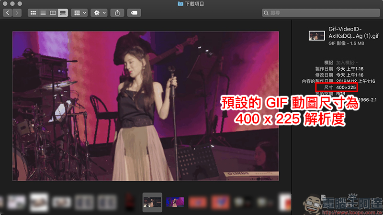The height and width of the screenshot is (215, 383).
Task: Select the gallery view button
Action: tap(63, 13)
